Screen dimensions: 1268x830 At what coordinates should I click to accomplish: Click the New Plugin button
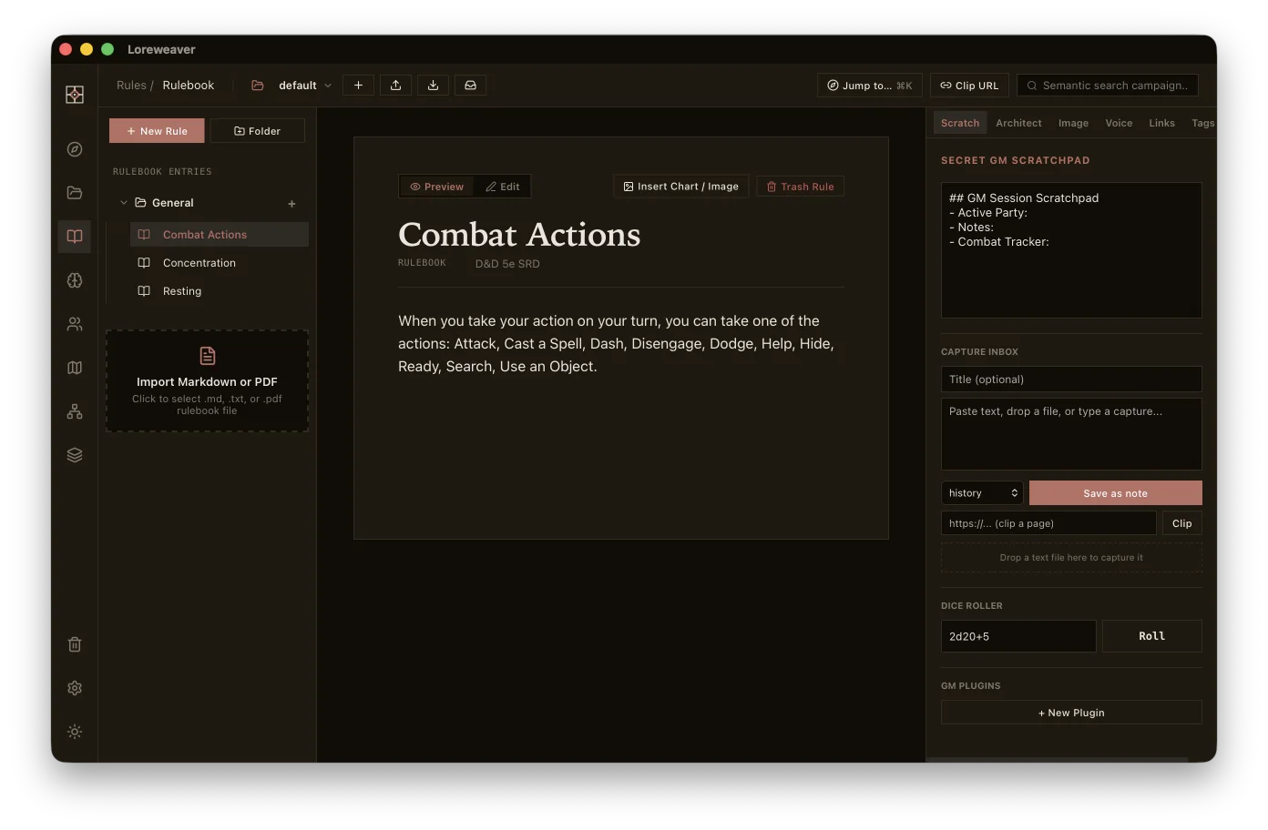(1071, 713)
